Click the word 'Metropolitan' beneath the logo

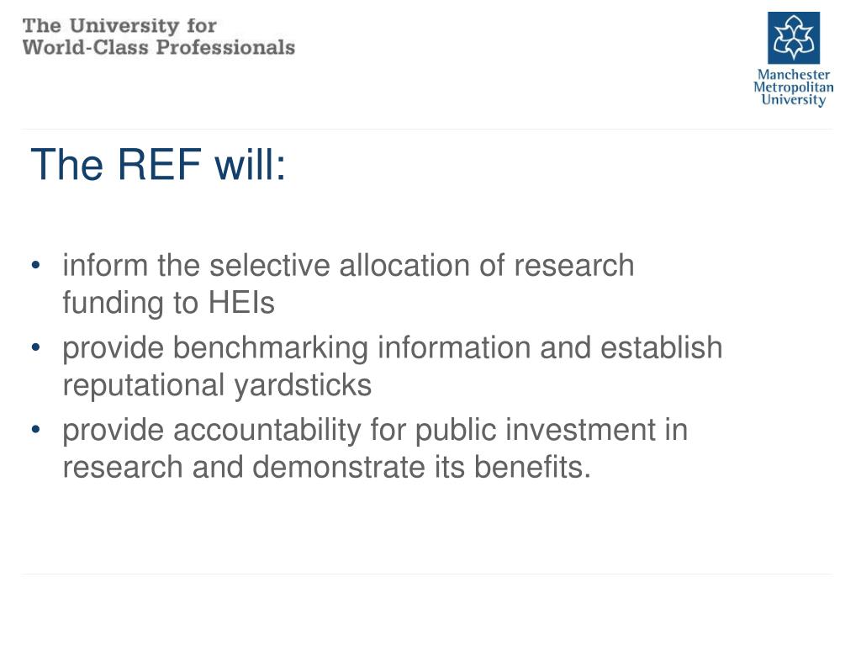794,87
